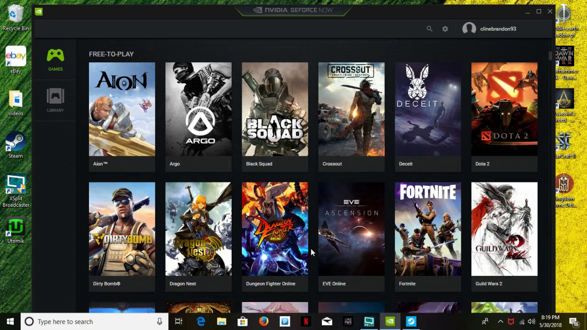The image size is (587, 330).
Task: Open the XSplit taskbar icon
Action: click(369, 322)
